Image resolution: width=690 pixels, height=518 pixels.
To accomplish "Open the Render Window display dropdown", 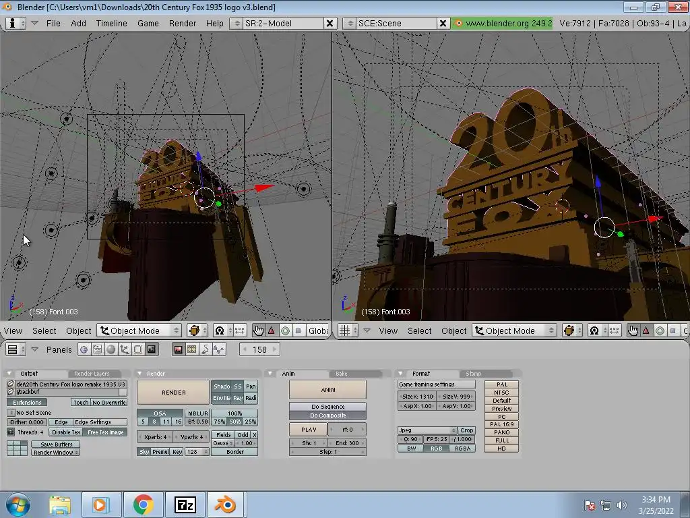I will coord(55,453).
